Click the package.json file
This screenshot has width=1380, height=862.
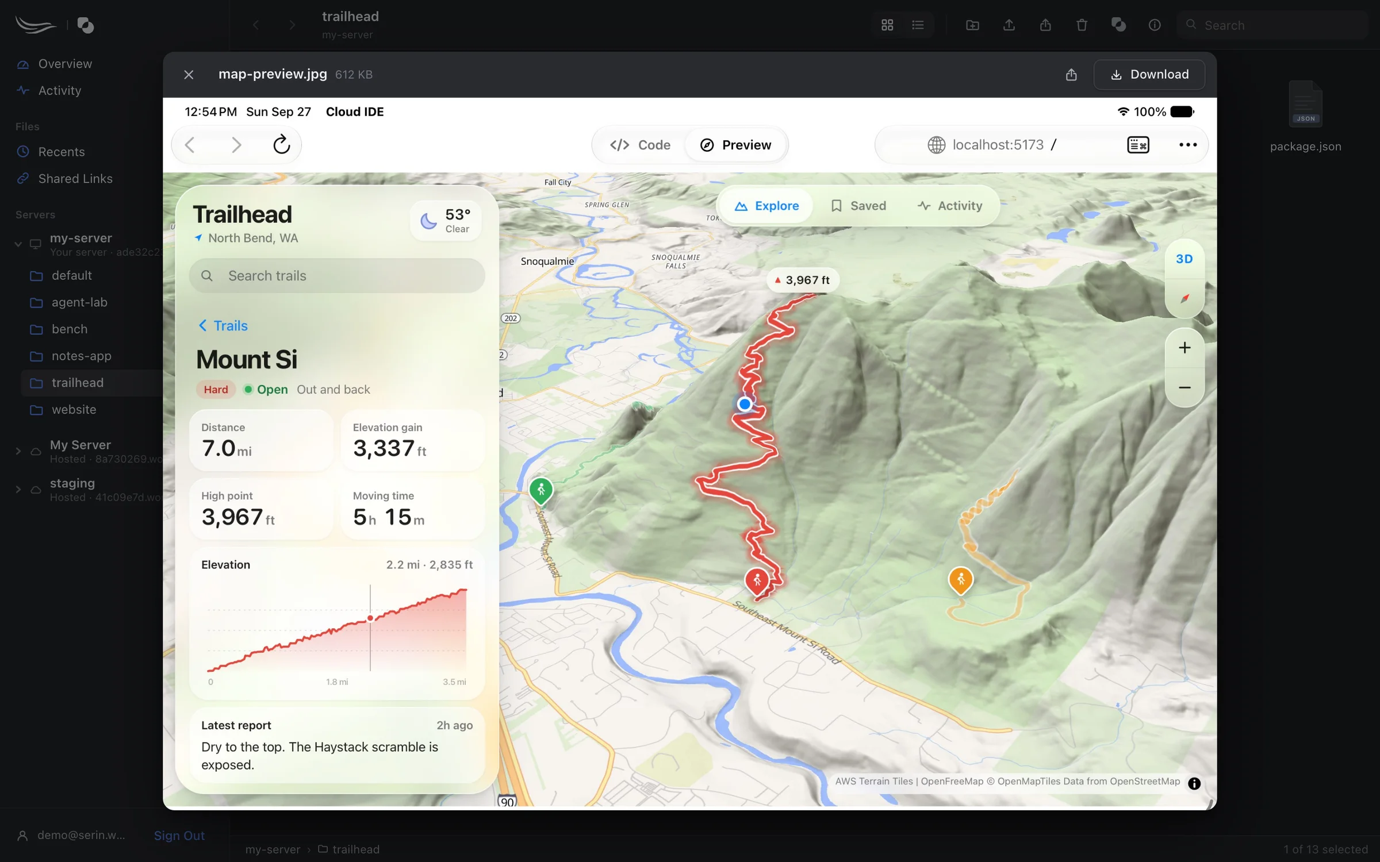(1305, 117)
